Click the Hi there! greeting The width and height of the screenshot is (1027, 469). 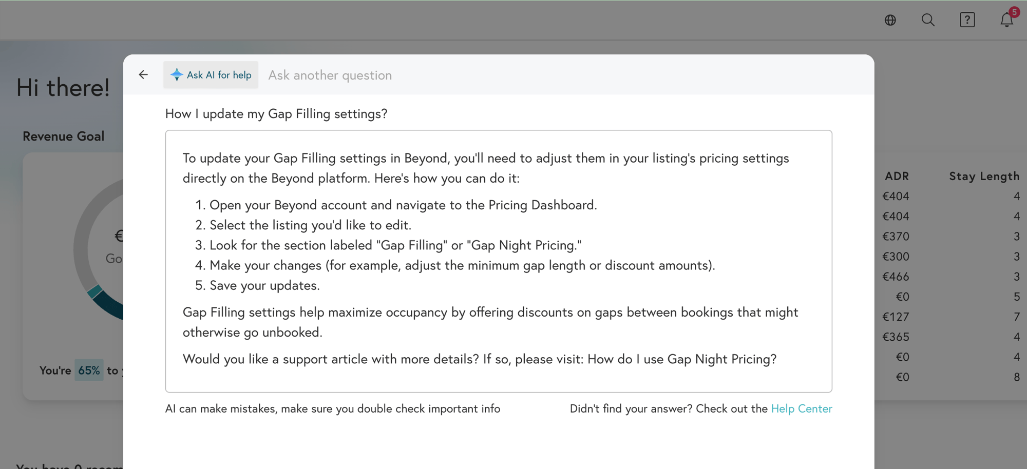click(x=63, y=88)
